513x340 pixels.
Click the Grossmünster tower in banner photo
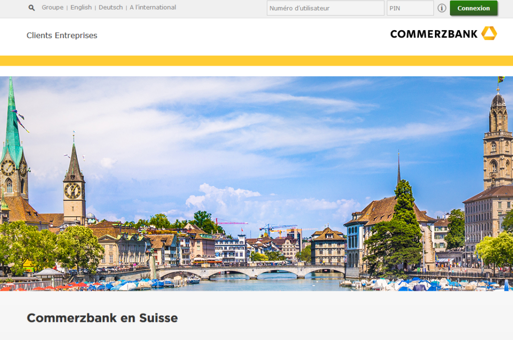click(498, 141)
